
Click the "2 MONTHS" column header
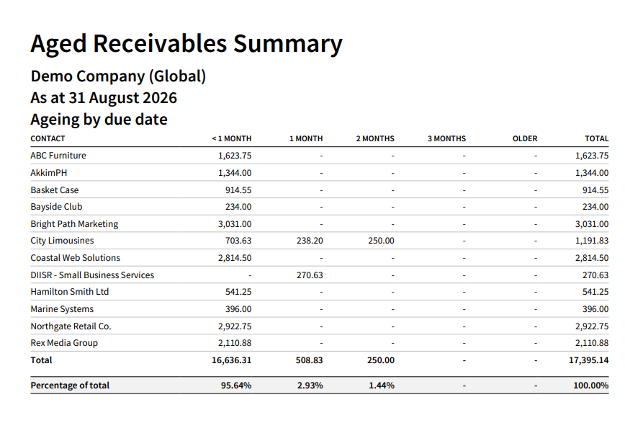(375, 138)
